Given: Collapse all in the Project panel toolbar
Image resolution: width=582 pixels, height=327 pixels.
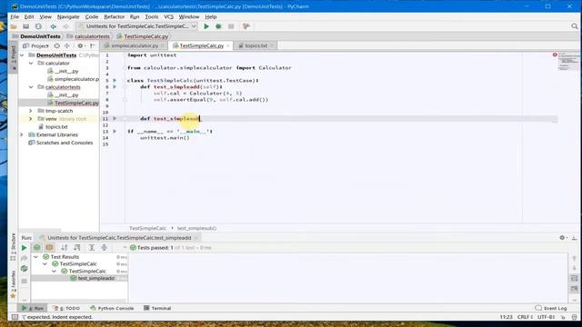Looking at the screenshot, I should tap(67, 45).
